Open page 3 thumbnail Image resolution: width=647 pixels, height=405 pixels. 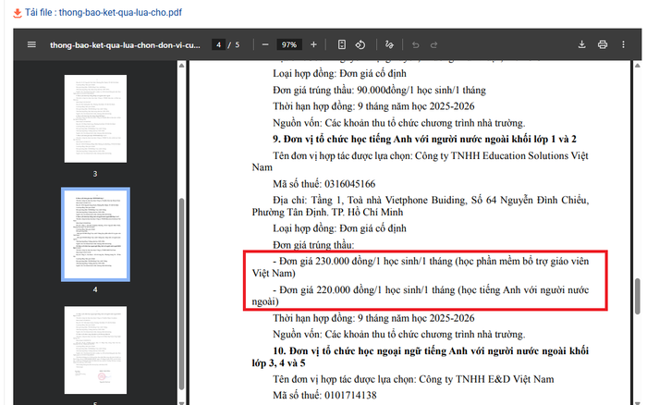click(x=95, y=117)
